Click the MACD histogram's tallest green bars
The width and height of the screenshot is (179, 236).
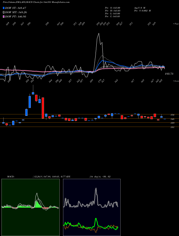point(37,204)
